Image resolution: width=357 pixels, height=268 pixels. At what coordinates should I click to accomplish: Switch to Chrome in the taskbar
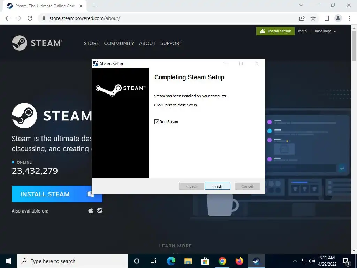coord(222,261)
